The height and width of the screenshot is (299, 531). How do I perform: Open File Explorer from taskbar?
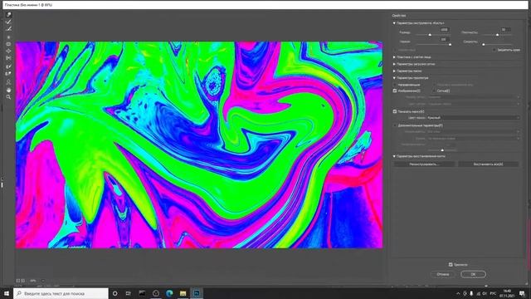point(183,293)
